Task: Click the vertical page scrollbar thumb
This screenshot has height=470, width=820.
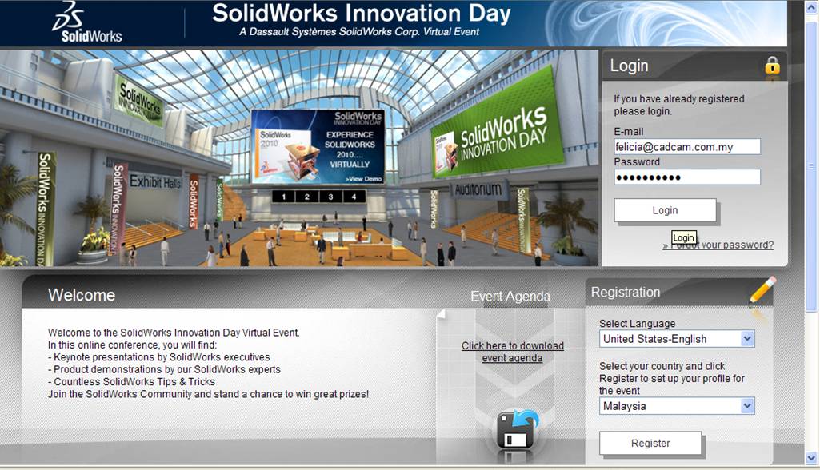Action: pyautogui.click(x=812, y=167)
